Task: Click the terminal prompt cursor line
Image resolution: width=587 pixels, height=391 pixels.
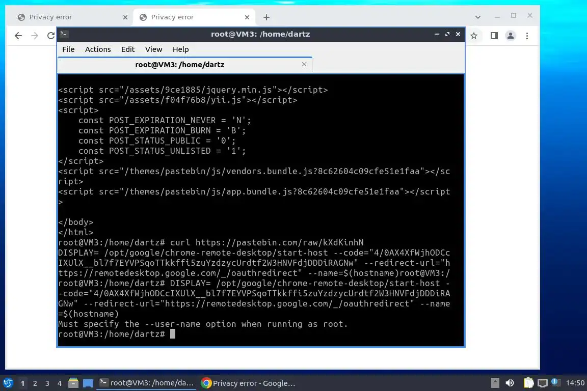Action: click(116, 334)
